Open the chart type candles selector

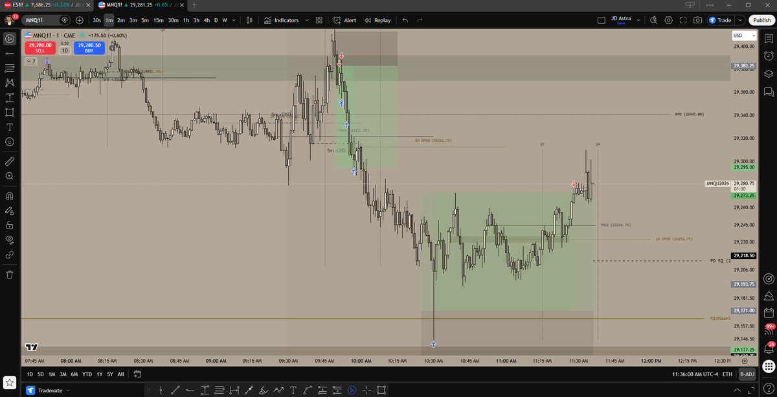(x=249, y=20)
